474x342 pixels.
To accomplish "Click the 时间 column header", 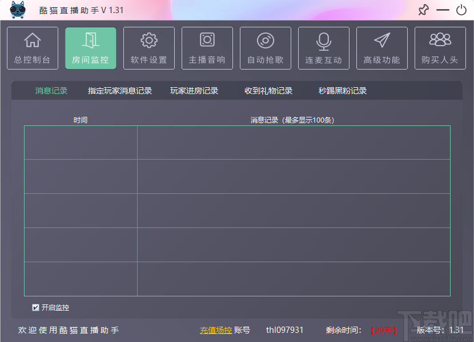I will pyautogui.click(x=81, y=120).
